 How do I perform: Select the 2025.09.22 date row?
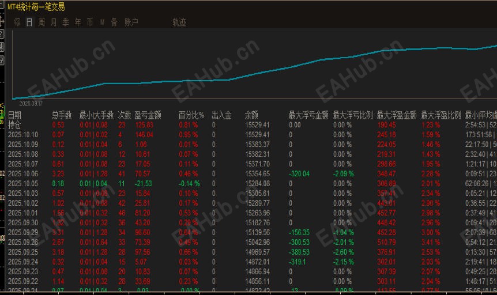click(x=253, y=281)
